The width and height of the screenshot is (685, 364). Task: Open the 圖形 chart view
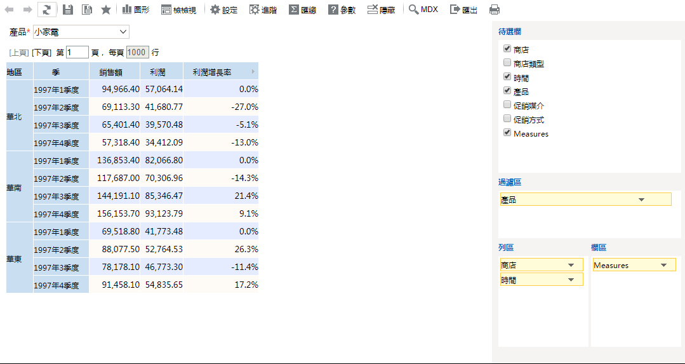(x=135, y=10)
